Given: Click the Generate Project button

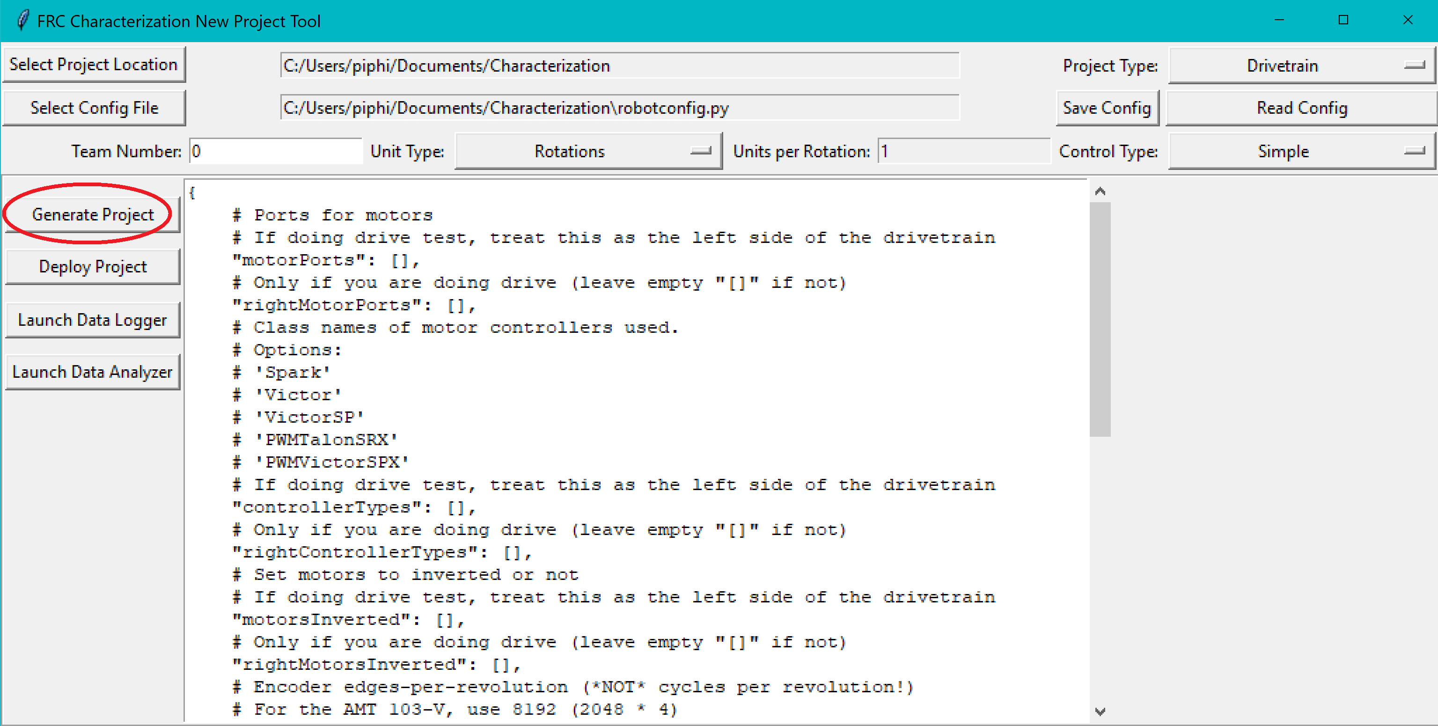Looking at the screenshot, I should pos(93,214).
